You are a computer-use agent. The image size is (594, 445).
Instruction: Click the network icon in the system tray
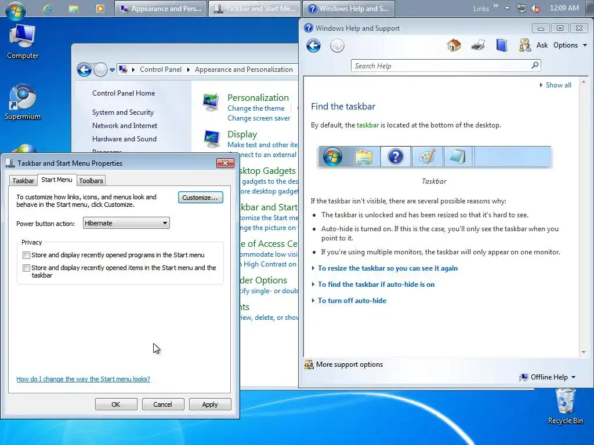(x=521, y=8)
